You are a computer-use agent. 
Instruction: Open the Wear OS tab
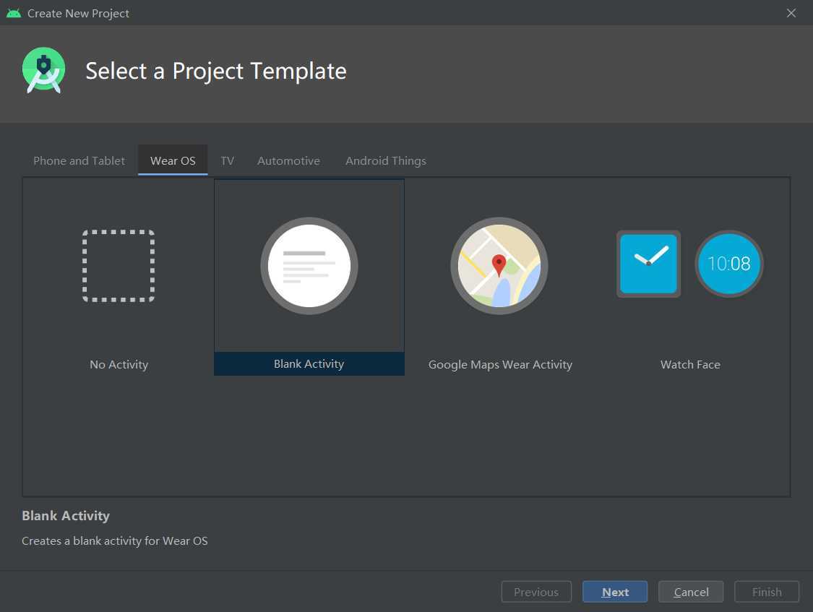coord(173,160)
